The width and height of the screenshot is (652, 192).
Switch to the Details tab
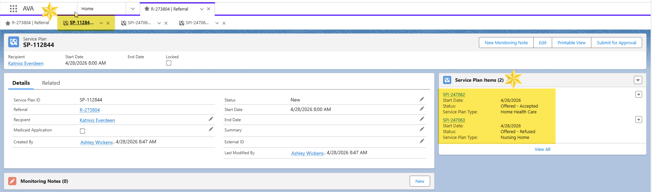tap(21, 83)
